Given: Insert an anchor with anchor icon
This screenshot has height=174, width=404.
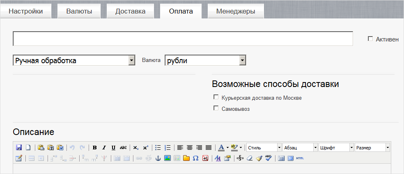Looking at the screenshot, I should (x=158, y=158).
